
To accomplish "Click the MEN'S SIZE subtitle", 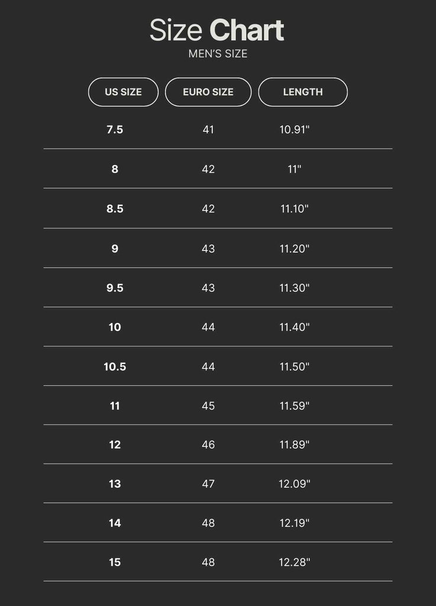I will click(x=217, y=54).
